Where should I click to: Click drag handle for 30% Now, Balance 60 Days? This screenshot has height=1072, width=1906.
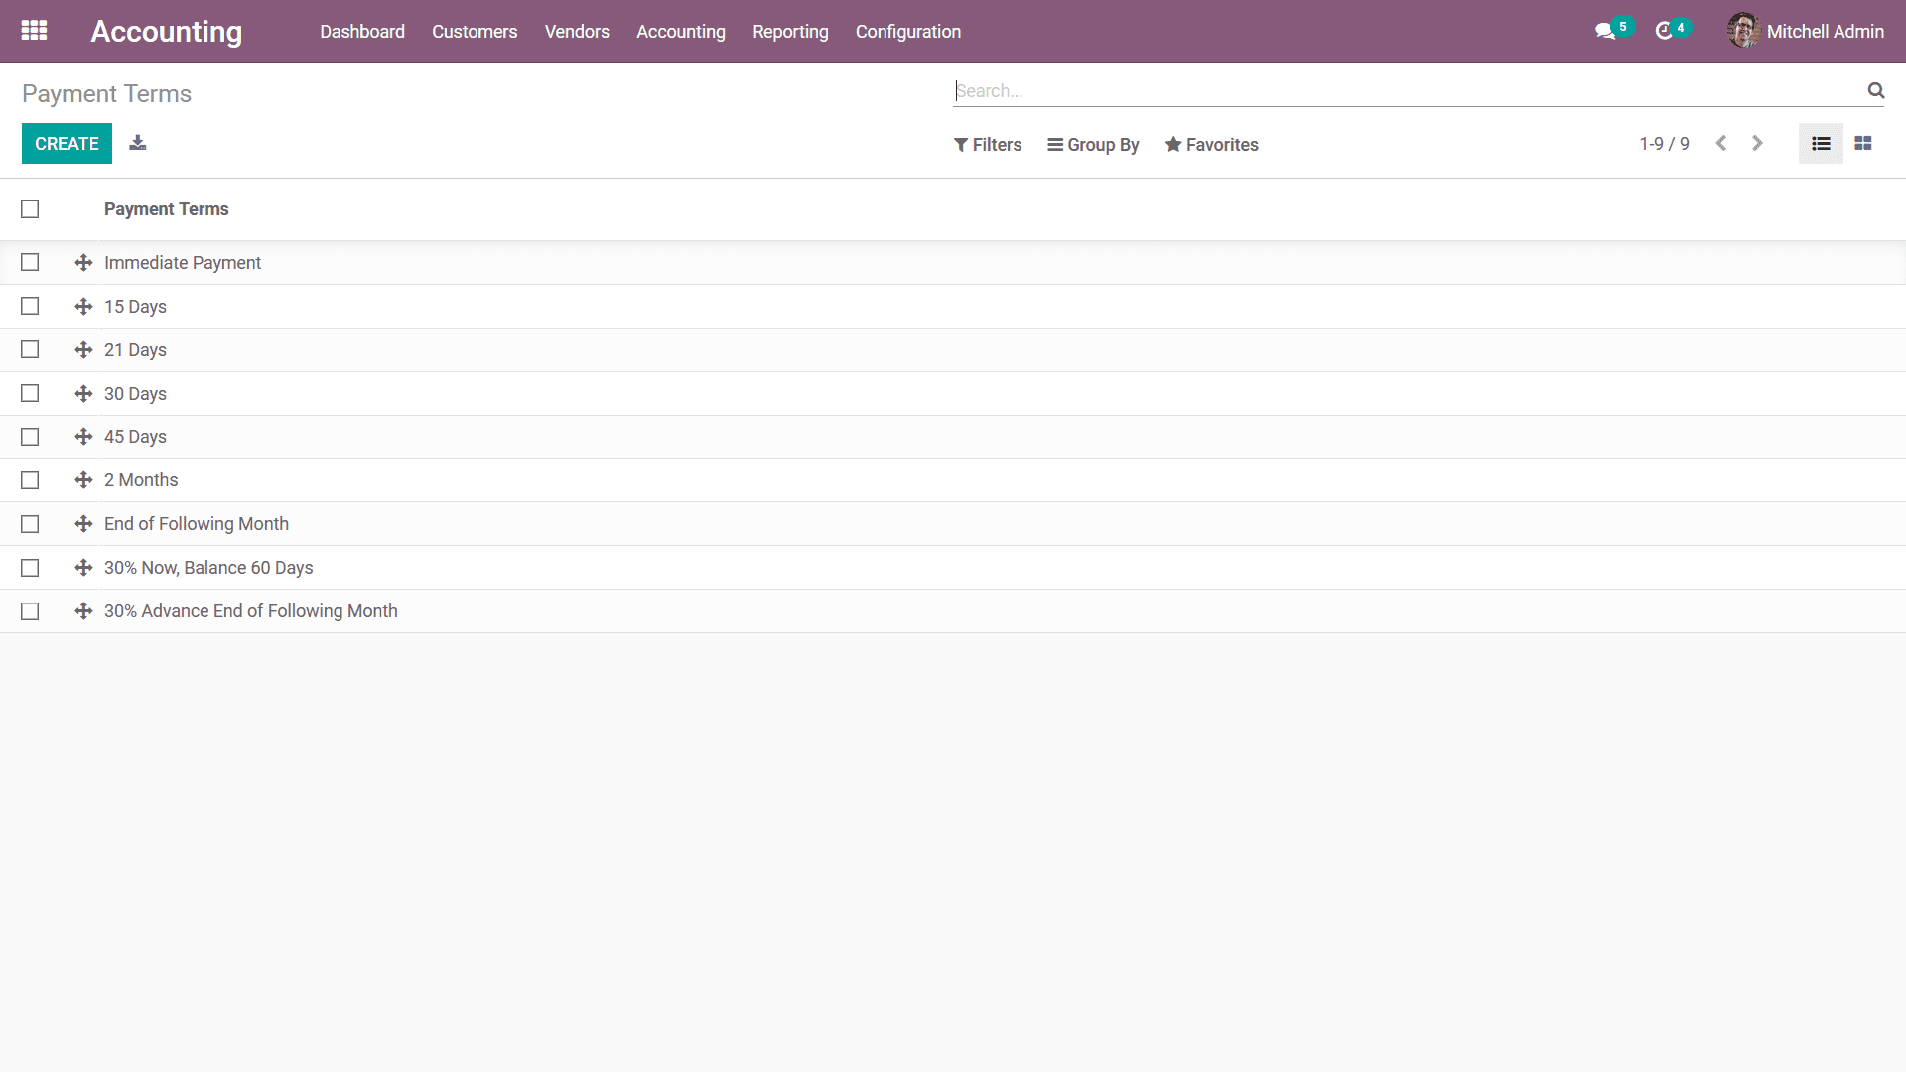pyautogui.click(x=83, y=568)
